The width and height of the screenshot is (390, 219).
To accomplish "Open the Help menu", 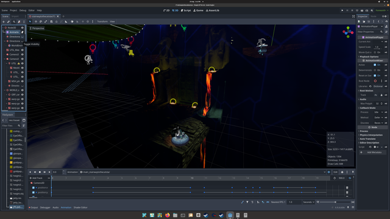I will [39, 10].
